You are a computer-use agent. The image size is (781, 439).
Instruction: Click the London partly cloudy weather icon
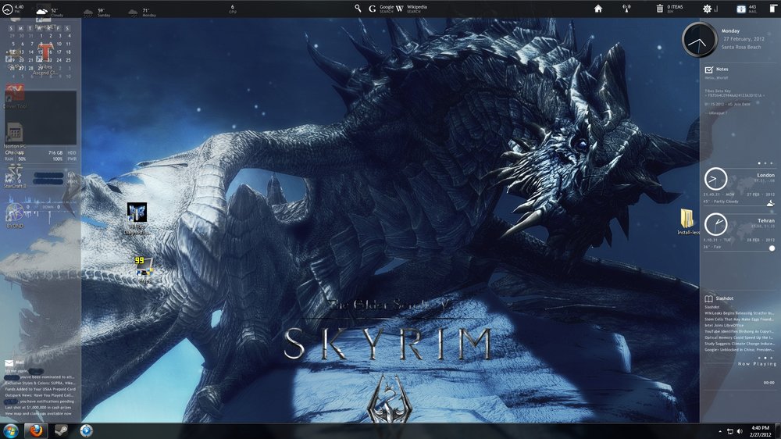point(770,203)
